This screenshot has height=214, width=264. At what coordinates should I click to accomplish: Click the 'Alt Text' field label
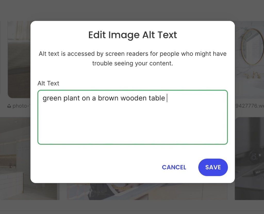point(48,83)
